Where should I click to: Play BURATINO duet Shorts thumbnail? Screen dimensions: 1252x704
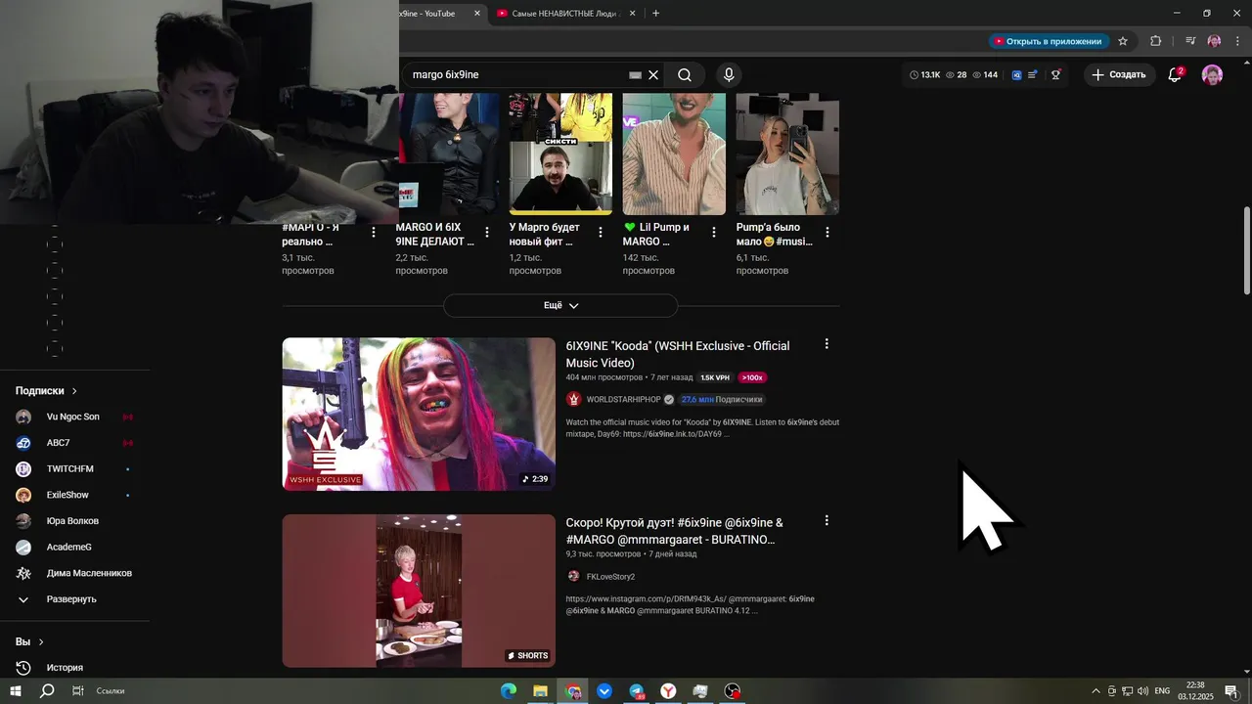[x=419, y=592]
